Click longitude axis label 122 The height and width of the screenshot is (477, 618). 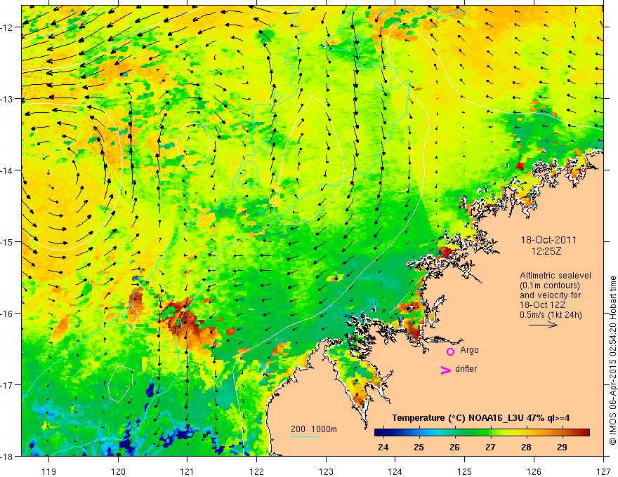(256, 471)
